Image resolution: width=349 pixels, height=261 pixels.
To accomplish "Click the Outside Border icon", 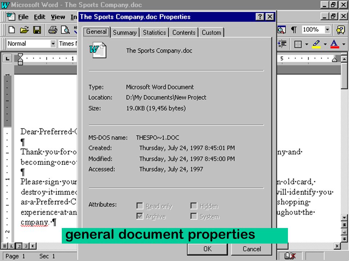I will pos(298,44).
